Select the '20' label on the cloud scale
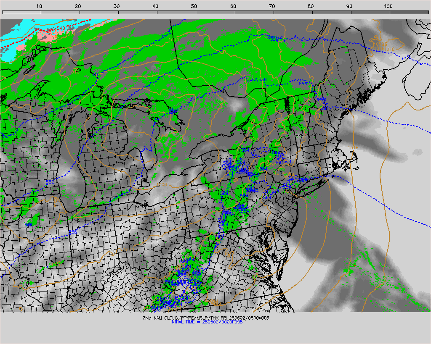Image resolution: width=431 pixels, height=344 pixels. tap(78, 6)
